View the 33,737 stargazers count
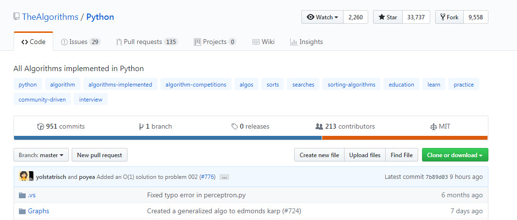This screenshot has height=220, width=517. tap(416, 17)
